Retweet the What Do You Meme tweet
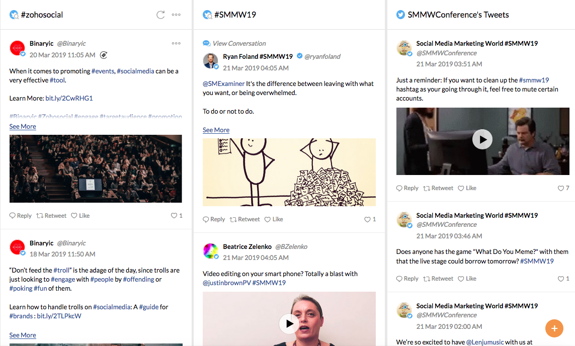This screenshot has height=346, width=575. 438,279
